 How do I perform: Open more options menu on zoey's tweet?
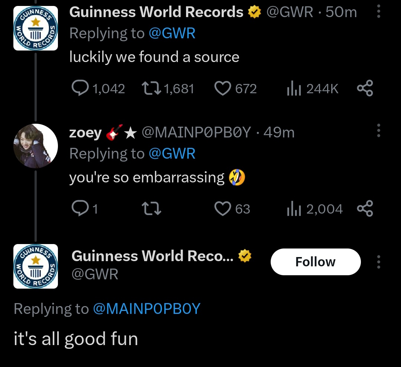click(x=378, y=131)
